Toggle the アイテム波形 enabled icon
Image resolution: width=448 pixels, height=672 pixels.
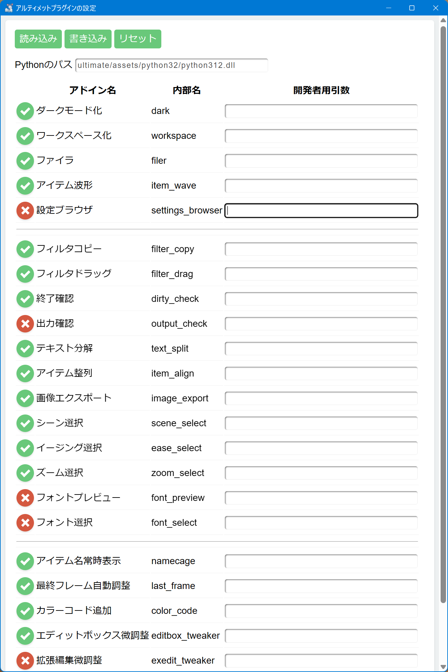tap(25, 186)
